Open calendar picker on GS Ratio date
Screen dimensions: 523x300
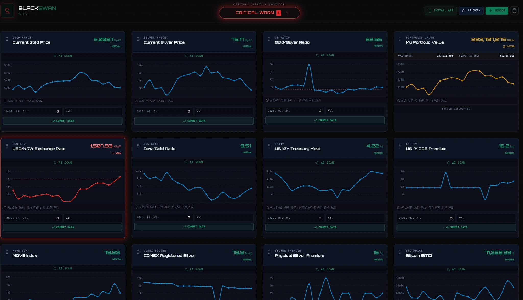click(x=320, y=111)
